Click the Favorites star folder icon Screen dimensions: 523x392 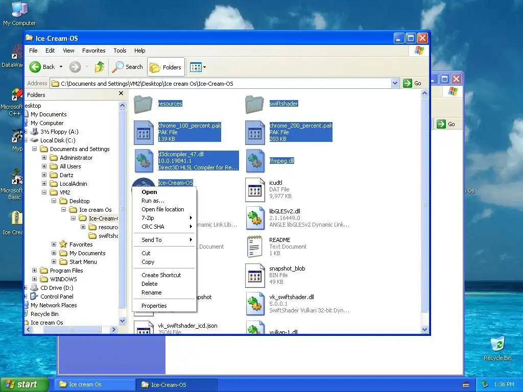coord(63,244)
